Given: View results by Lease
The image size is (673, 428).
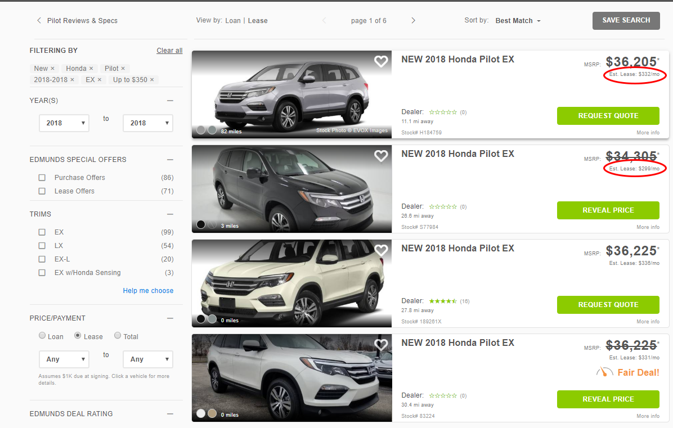Looking at the screenshot, I should (258, 21).
